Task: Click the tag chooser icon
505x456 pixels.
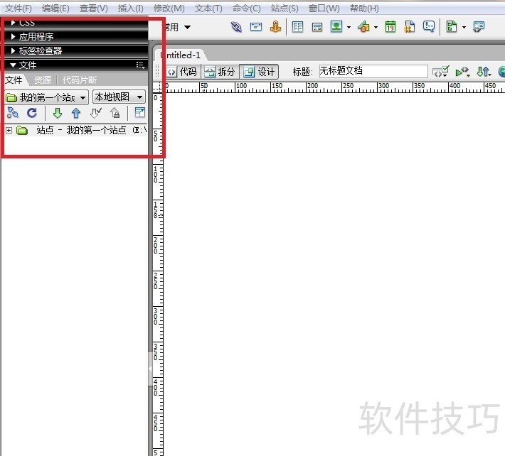Action: [x=479, y=27]
